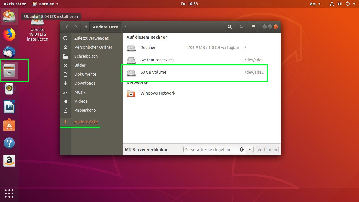
Task: Click right path bar arrow
Action: click(x=125, y=27)
